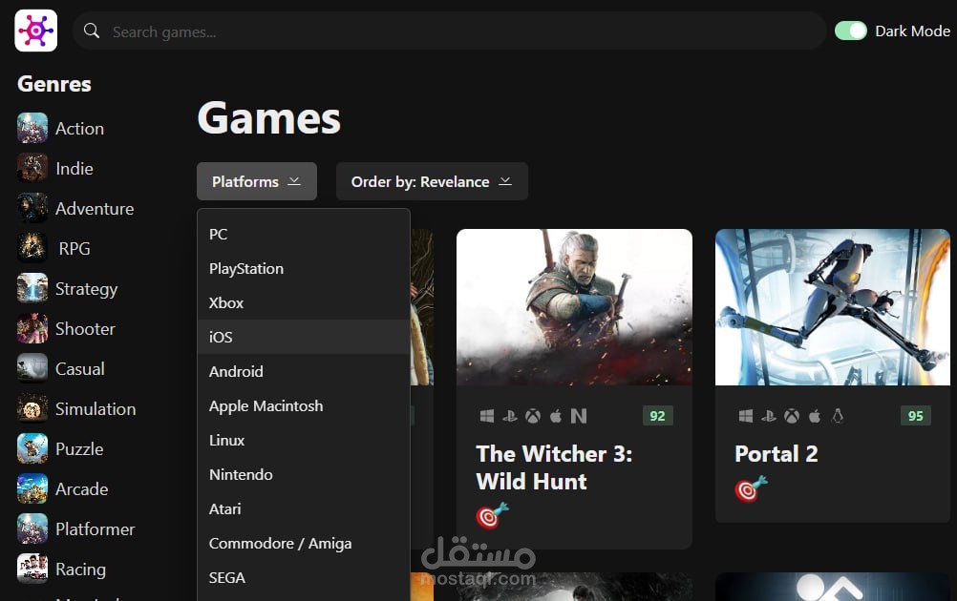Open the Platformer genre link
Image resolution: width=957 pixels, height=601 pixels.
tap(95, 529)
